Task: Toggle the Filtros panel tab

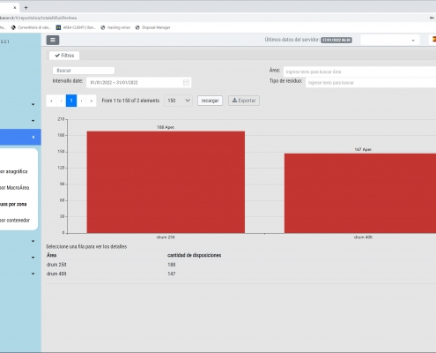Action: coord(64,56)
